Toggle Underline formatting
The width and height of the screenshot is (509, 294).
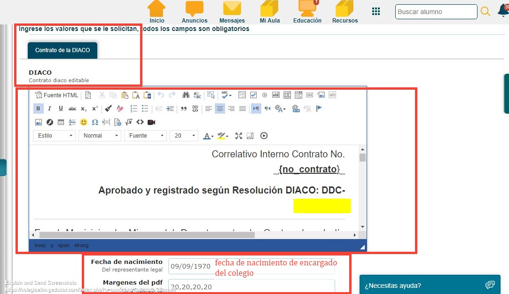61,108
